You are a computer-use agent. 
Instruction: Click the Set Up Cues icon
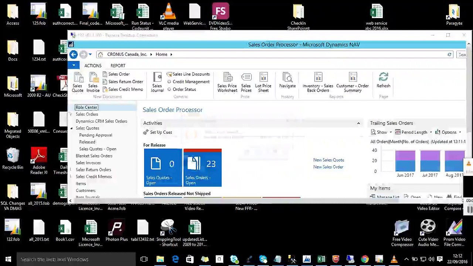click(146, 132)
